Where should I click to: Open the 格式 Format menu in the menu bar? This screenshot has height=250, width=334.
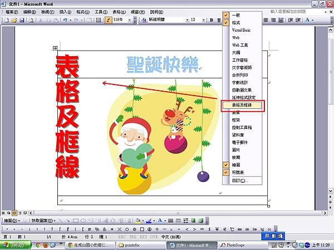(83, 12)
